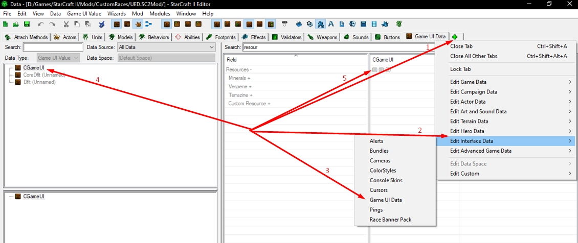Open the Data Source dropdown
The height and width of the screenshot is (243, 578).
point(166,47)
